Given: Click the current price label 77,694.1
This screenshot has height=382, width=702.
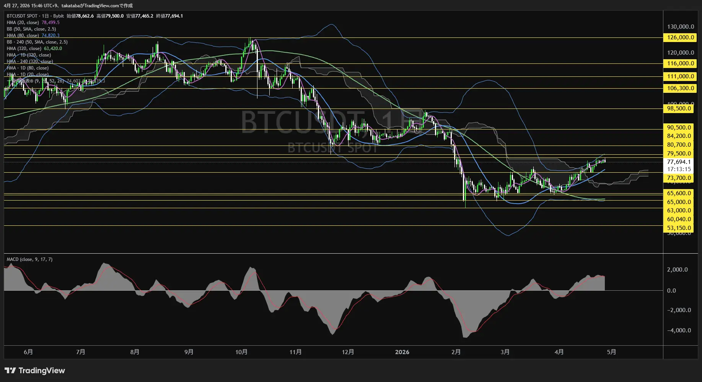Looking at the screenshot, I should (678, 162).
